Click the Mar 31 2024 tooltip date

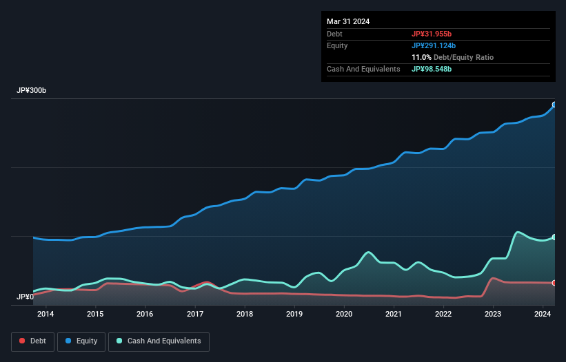tap(348, 21)
